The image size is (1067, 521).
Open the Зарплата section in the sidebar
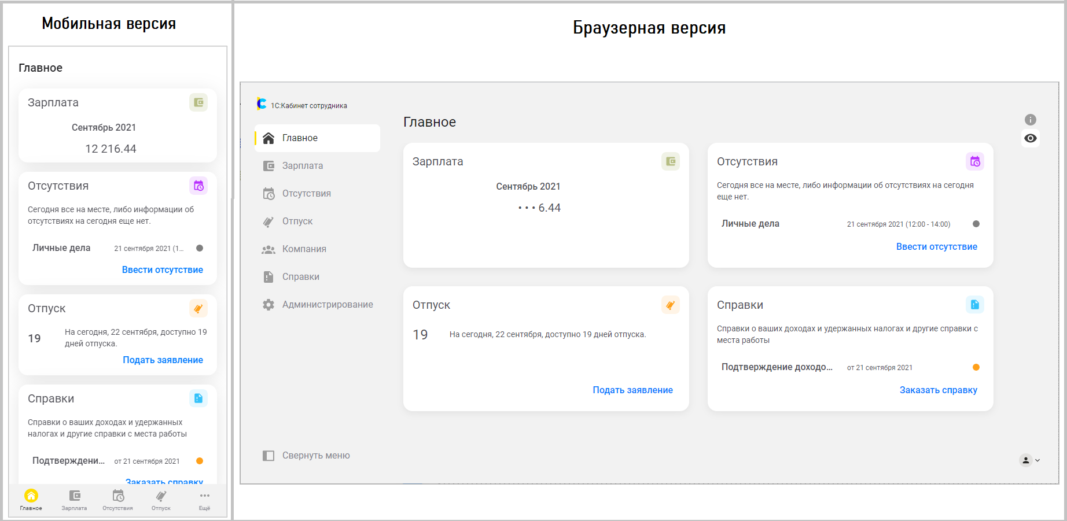(x=302, y=165)
